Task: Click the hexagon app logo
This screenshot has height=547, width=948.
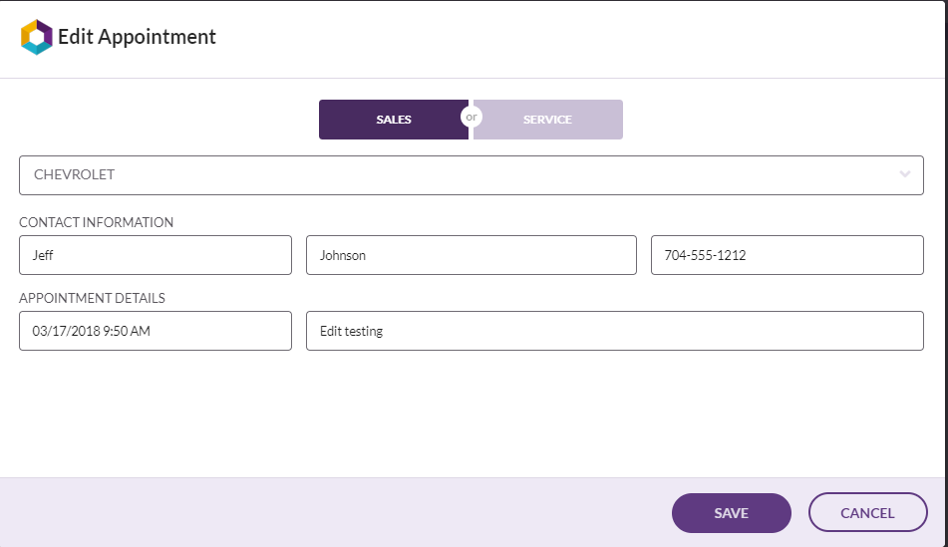Action: coord(36,37)
